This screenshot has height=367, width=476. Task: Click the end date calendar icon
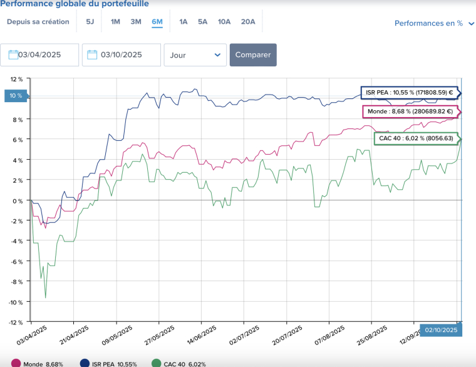(x=92, y=55)
